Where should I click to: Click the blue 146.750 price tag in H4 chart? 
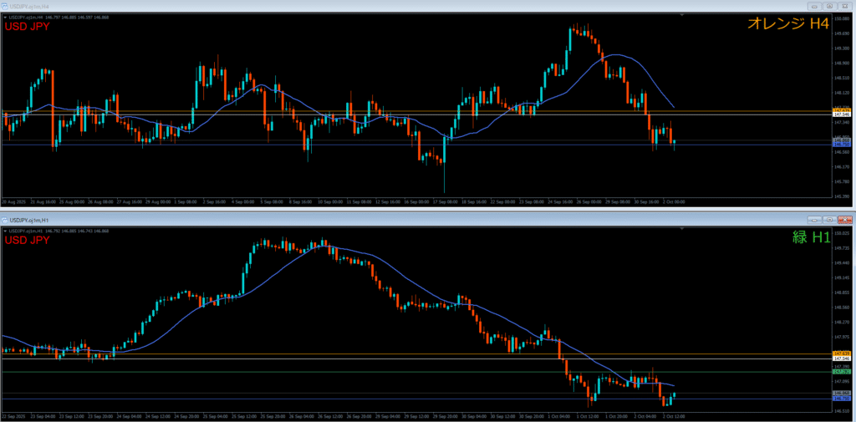coord(840,145)
